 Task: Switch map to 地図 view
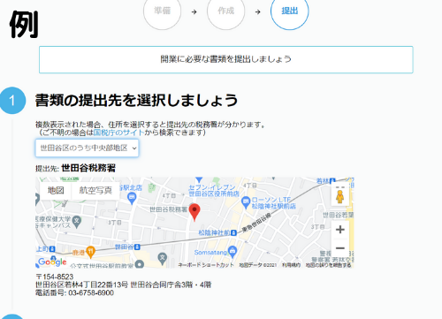click(56, 191)
